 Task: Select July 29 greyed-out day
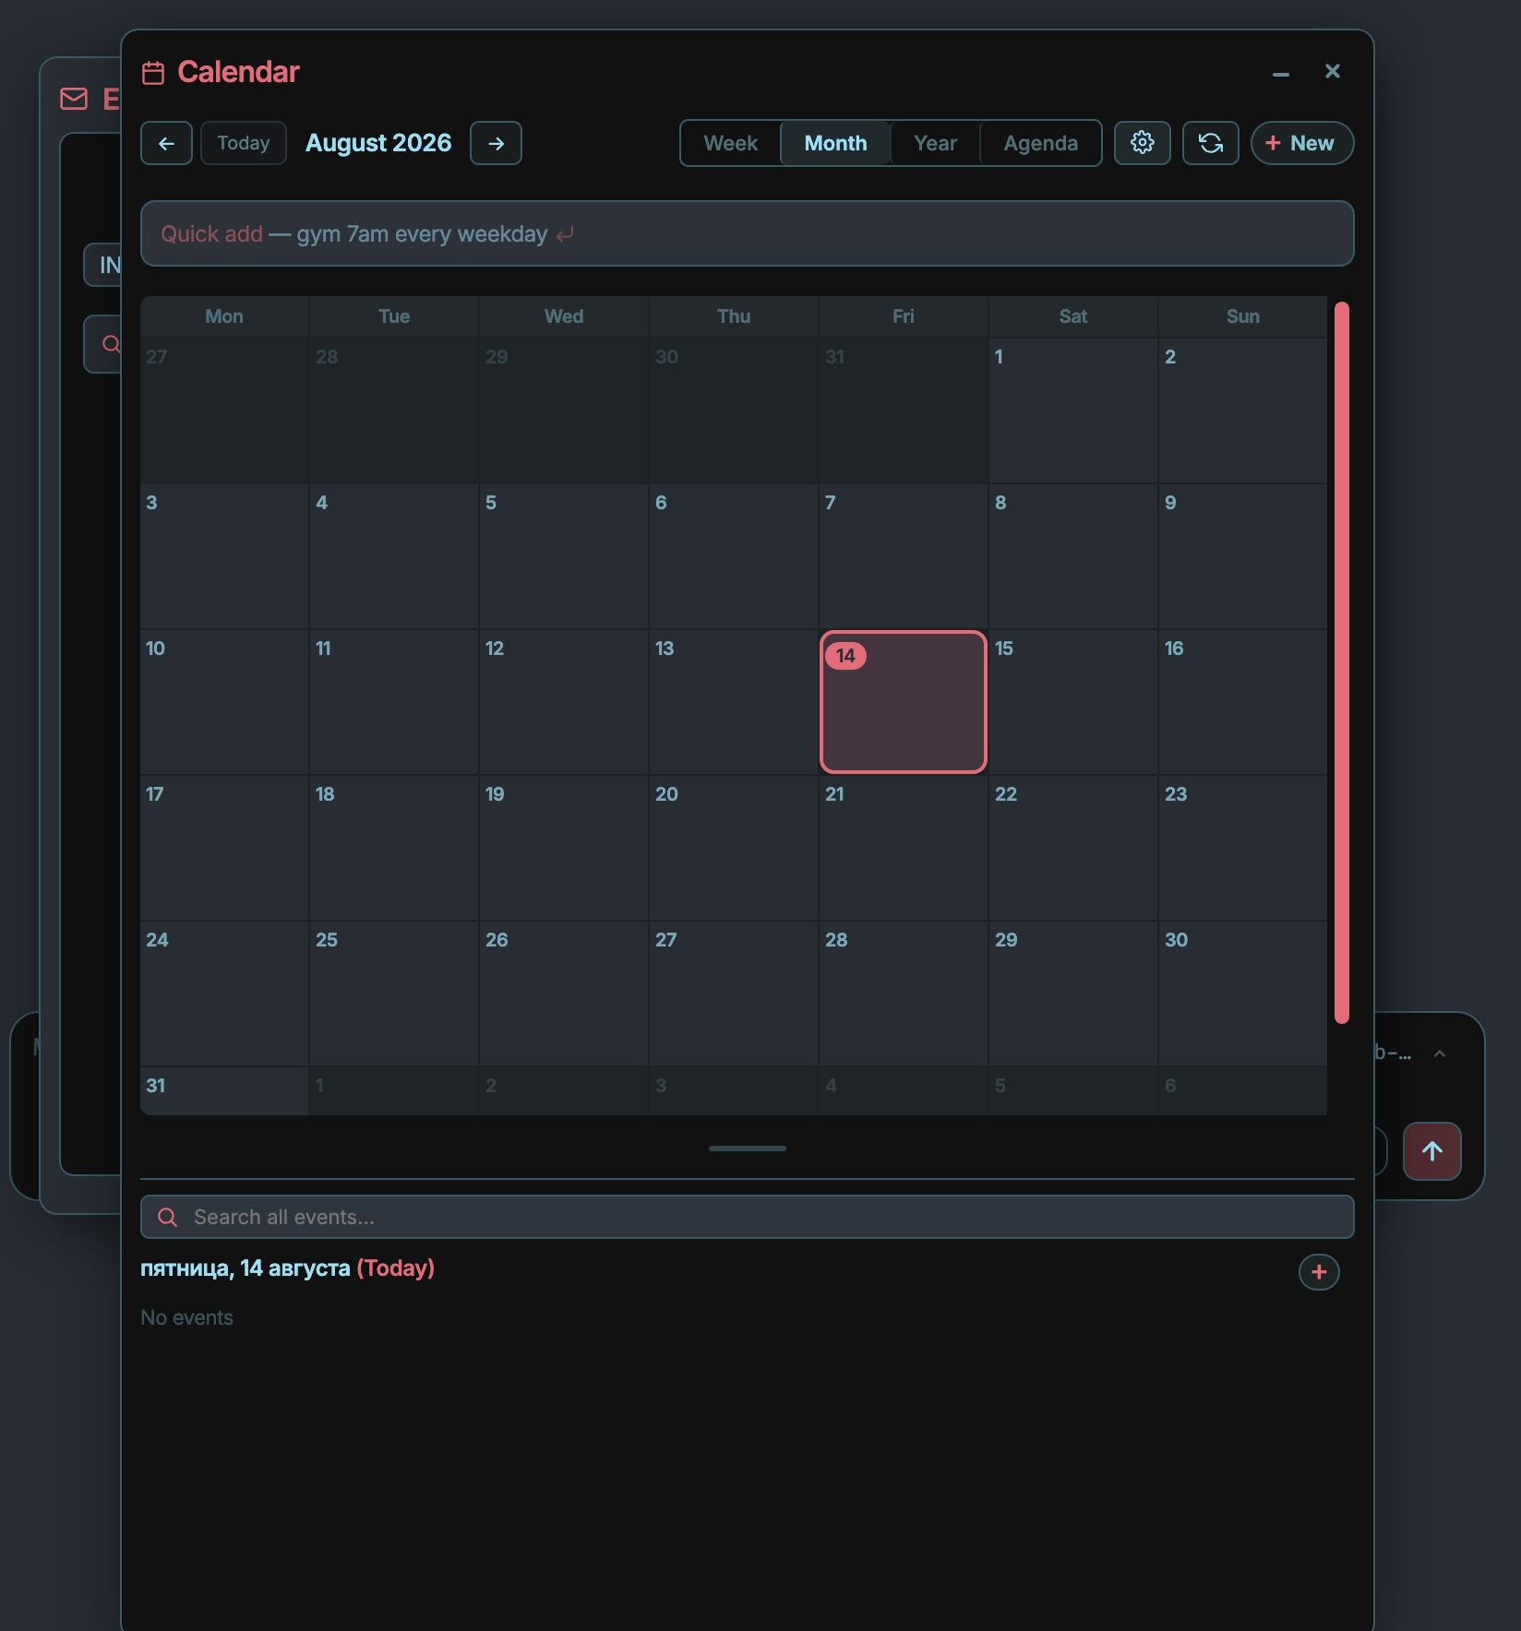click(564, 411)
